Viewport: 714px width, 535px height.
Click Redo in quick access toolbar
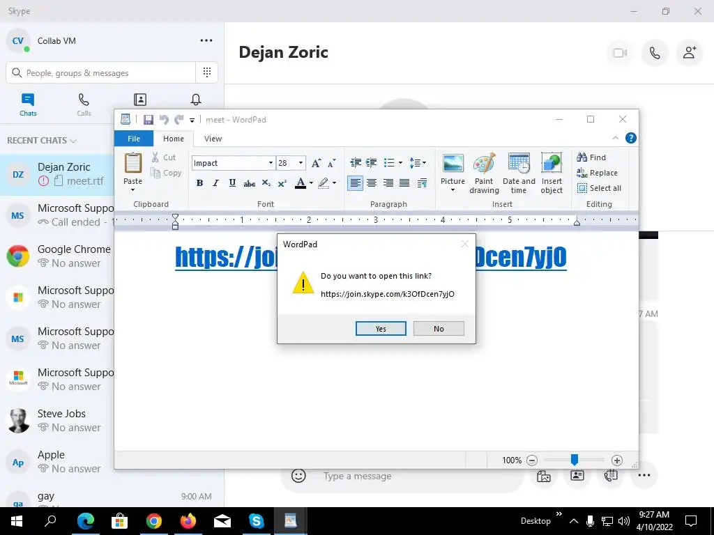pyautogui.click(x=179, y=120)
